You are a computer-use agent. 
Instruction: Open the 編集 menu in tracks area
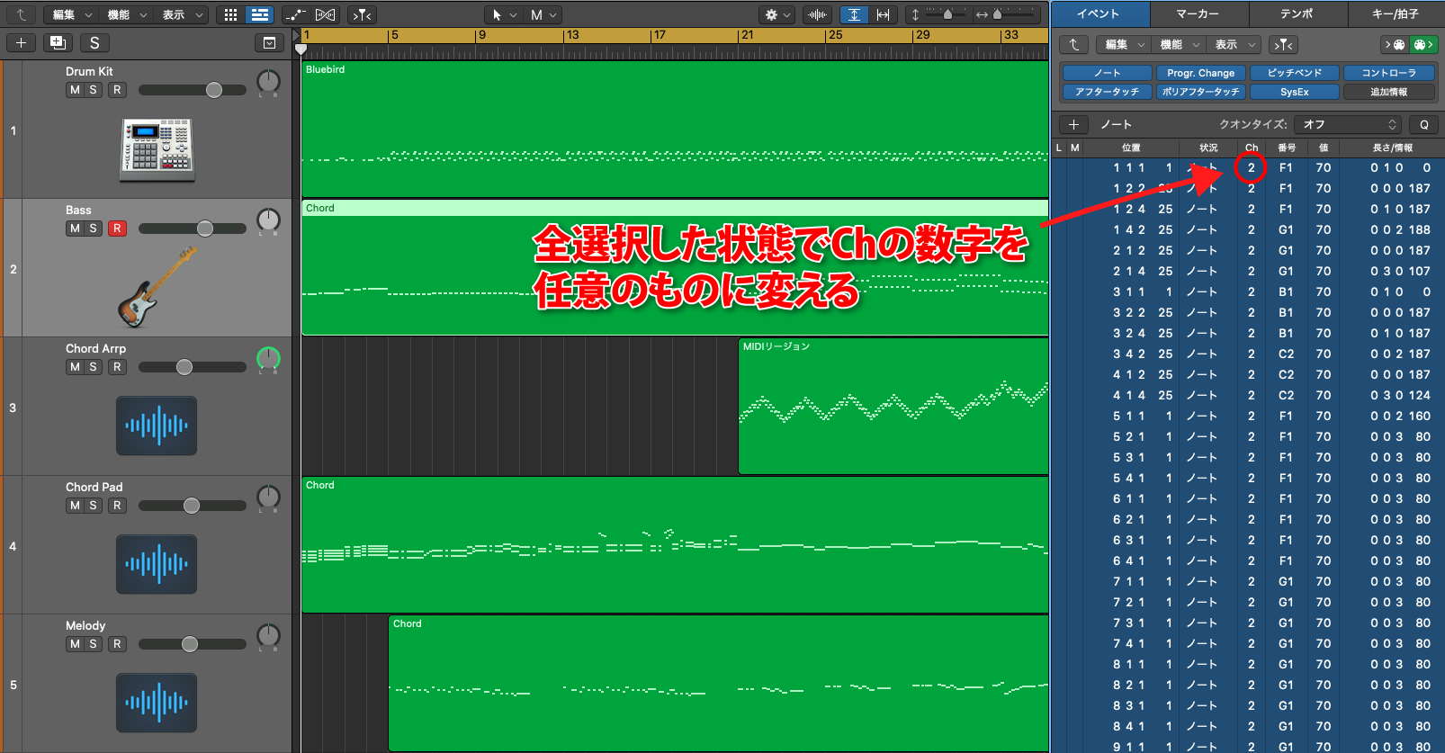[72, 14]
